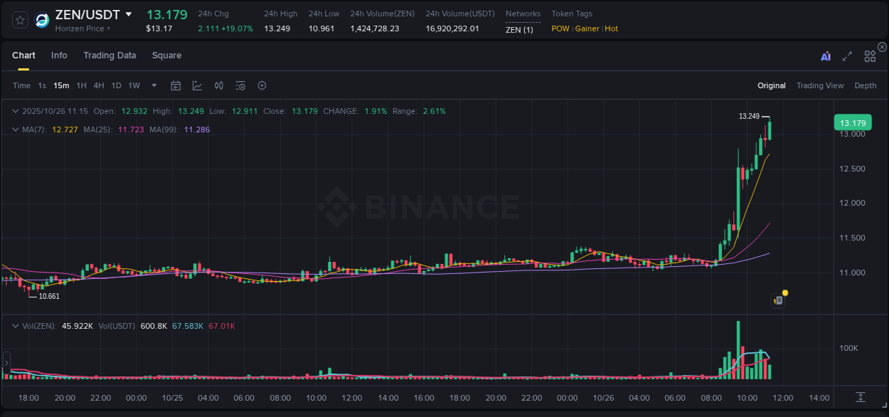Open the Square tab
The height and width of the screenshot is (417, 889).
click(x=166, y=56)
